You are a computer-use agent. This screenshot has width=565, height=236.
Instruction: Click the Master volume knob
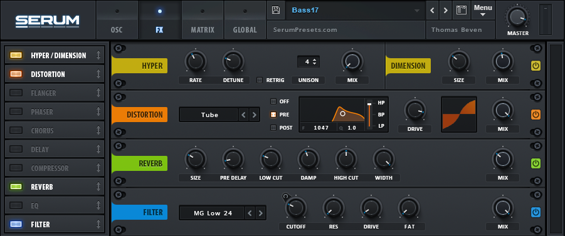click(x=518, y=17)
